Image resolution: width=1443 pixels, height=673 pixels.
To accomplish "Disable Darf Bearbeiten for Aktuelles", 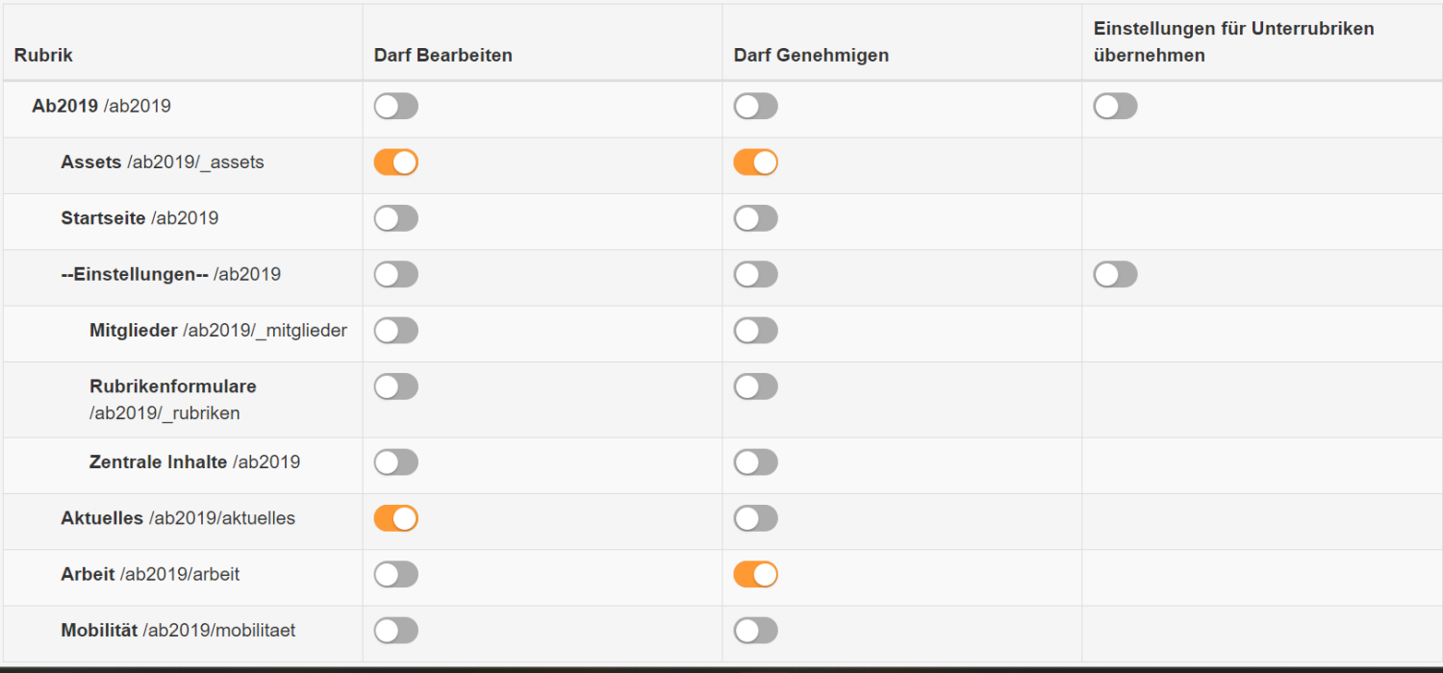I will [396, 518].
